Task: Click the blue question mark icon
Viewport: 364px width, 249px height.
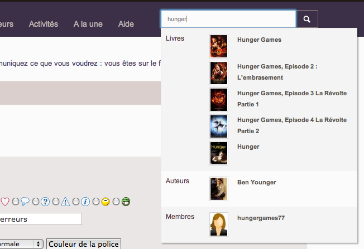Action: [x=45, y=202]
